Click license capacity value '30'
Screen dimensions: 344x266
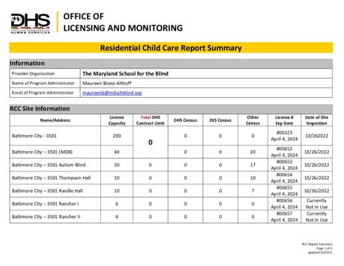pos(117,165)
